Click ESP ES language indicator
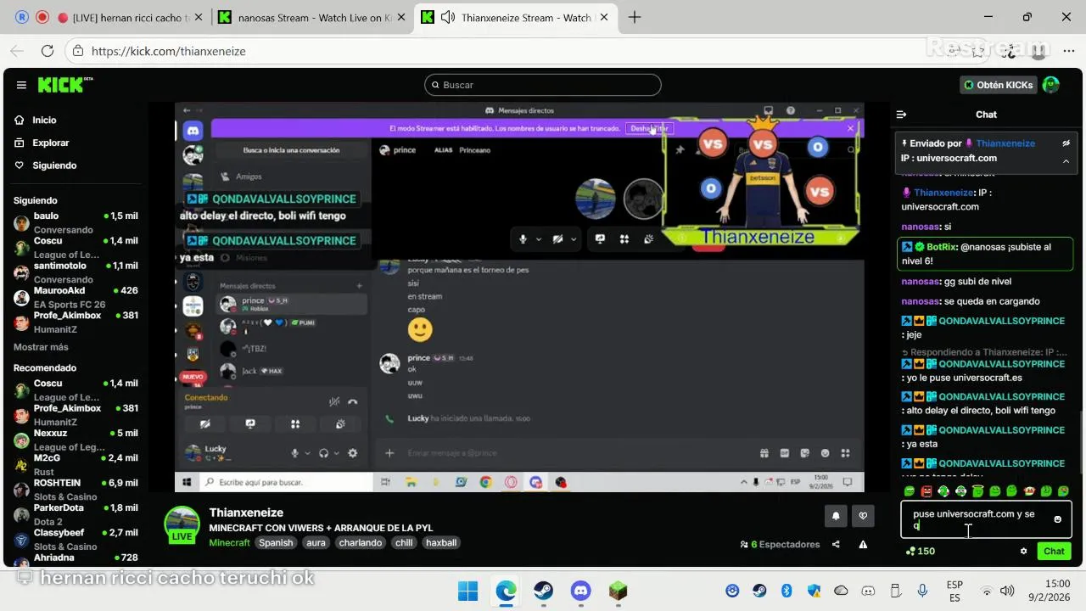The height and width of the screenshot is (611, 1086). pyautogui.click(x=954, y=591)
